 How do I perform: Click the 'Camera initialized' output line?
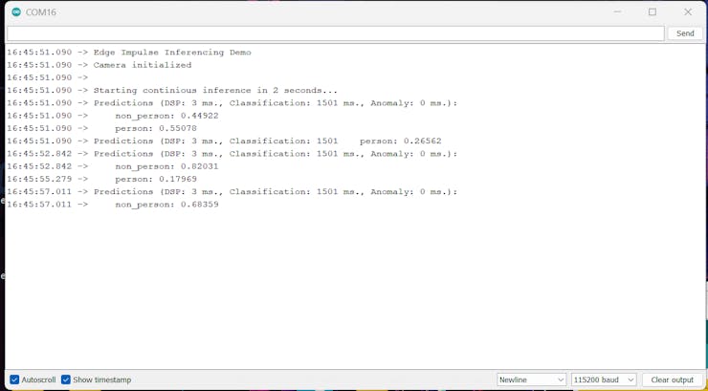[x=143, y=65]
